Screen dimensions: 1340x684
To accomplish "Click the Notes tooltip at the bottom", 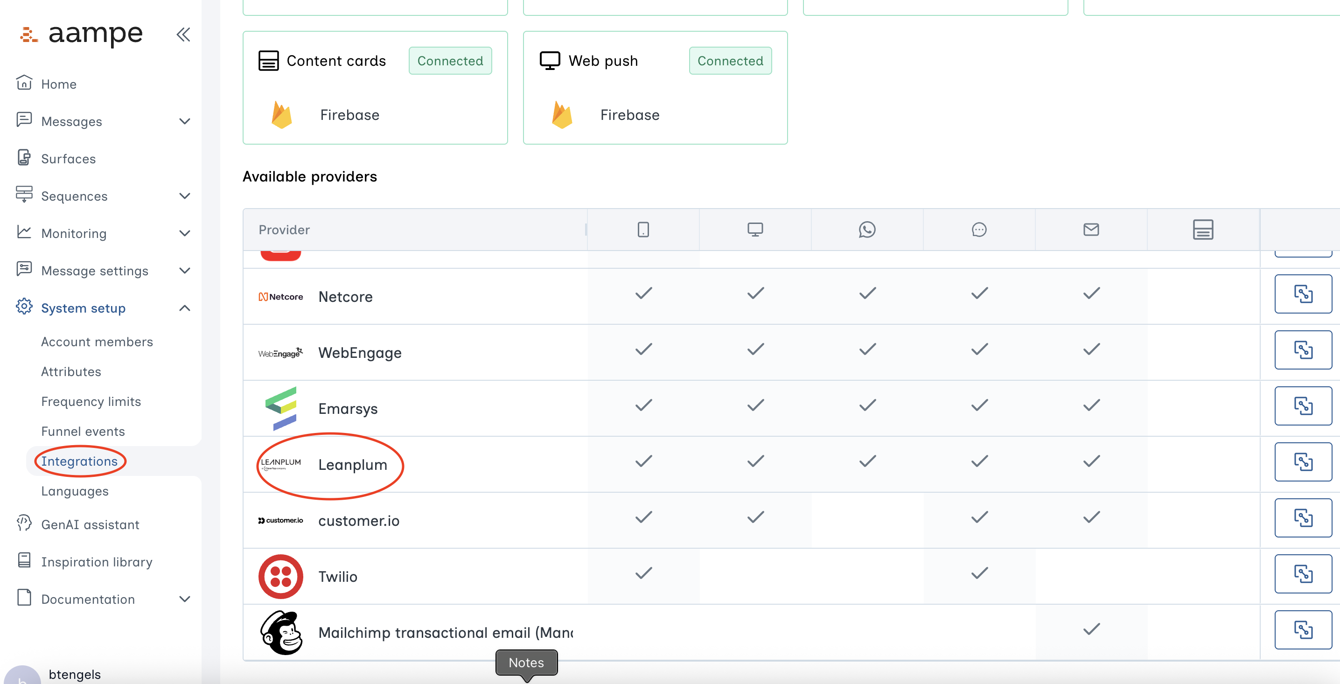I will pos(526,662).
